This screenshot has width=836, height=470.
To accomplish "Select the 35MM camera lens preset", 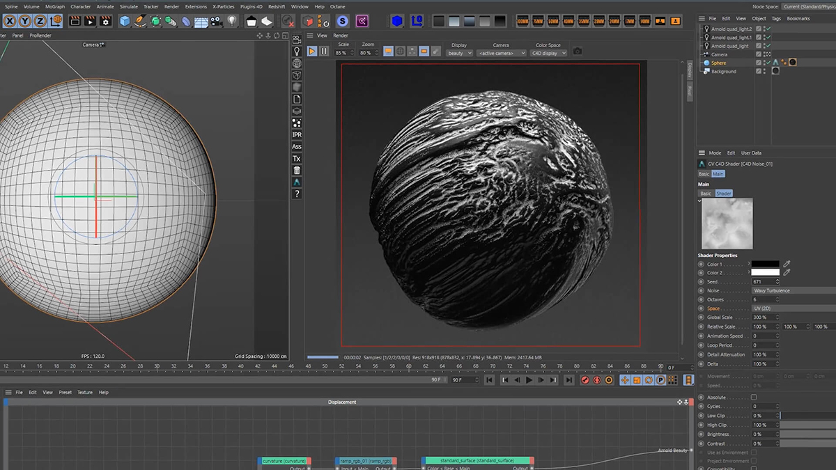I will [584, 22].
